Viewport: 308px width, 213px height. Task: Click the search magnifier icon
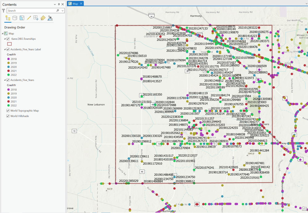tap(58, 10)
